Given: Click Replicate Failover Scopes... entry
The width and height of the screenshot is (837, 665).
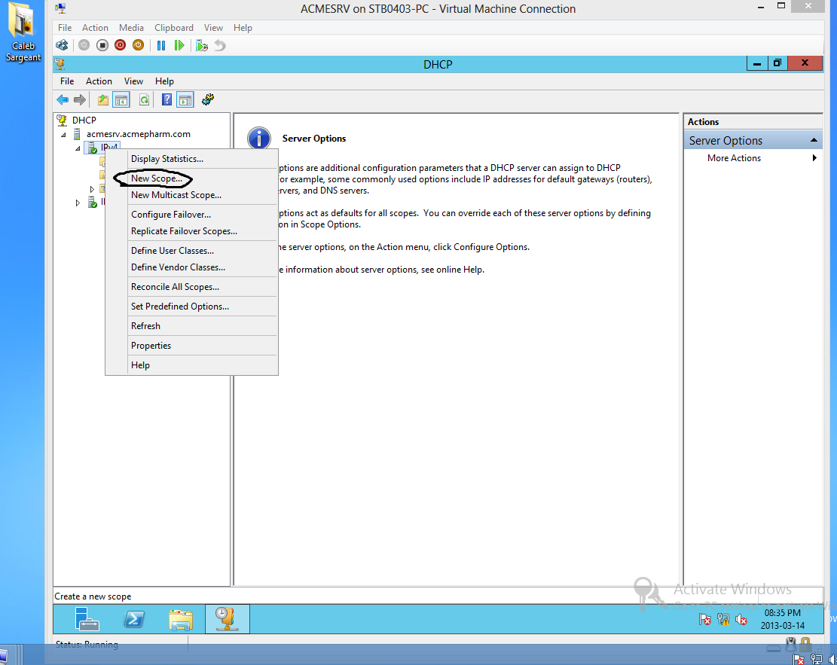Looking at the screenshot, I should click(184, 231).
